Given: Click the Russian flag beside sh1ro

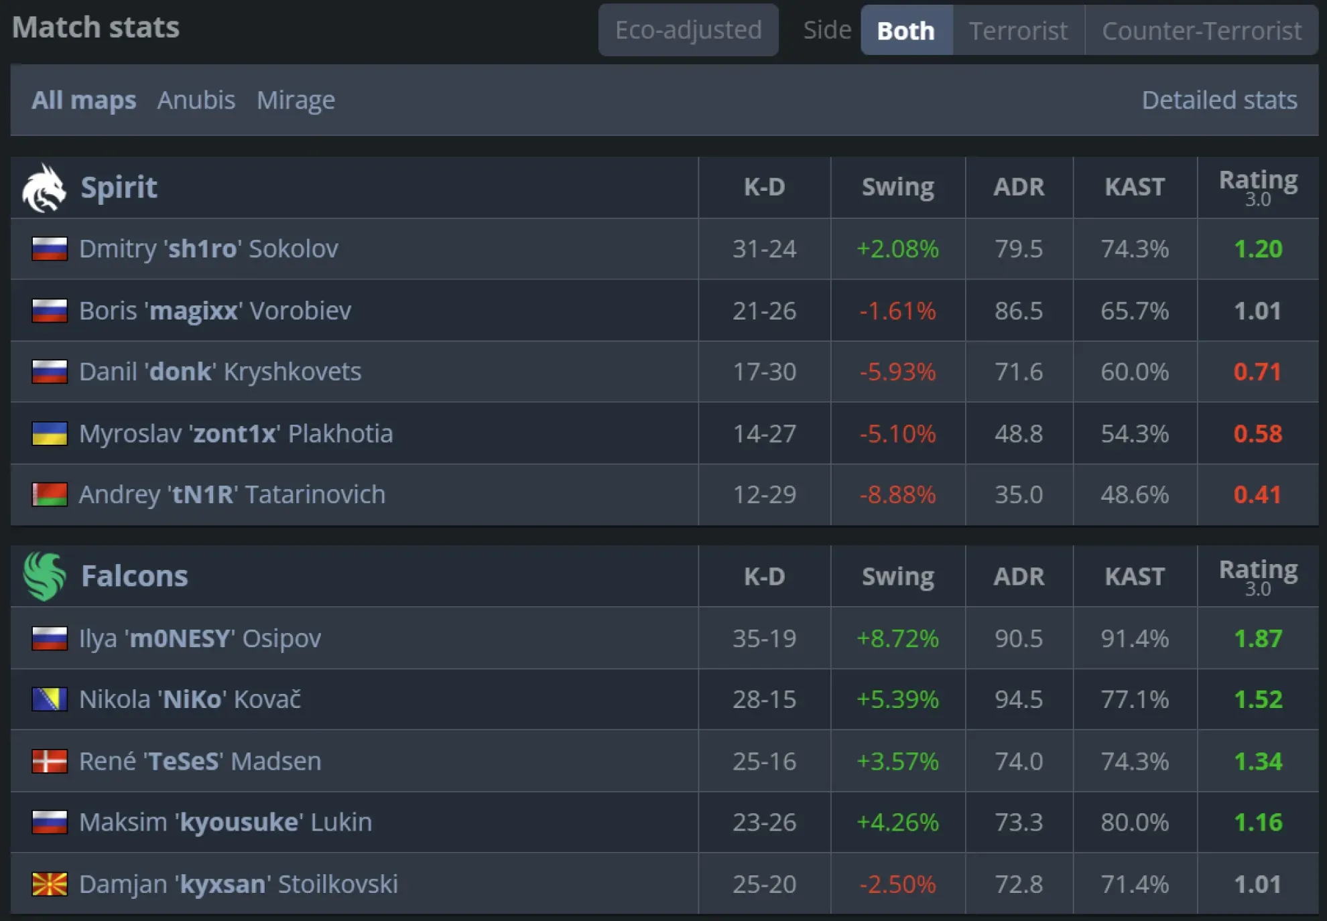Looking at the screenshot, I should 50,249.
